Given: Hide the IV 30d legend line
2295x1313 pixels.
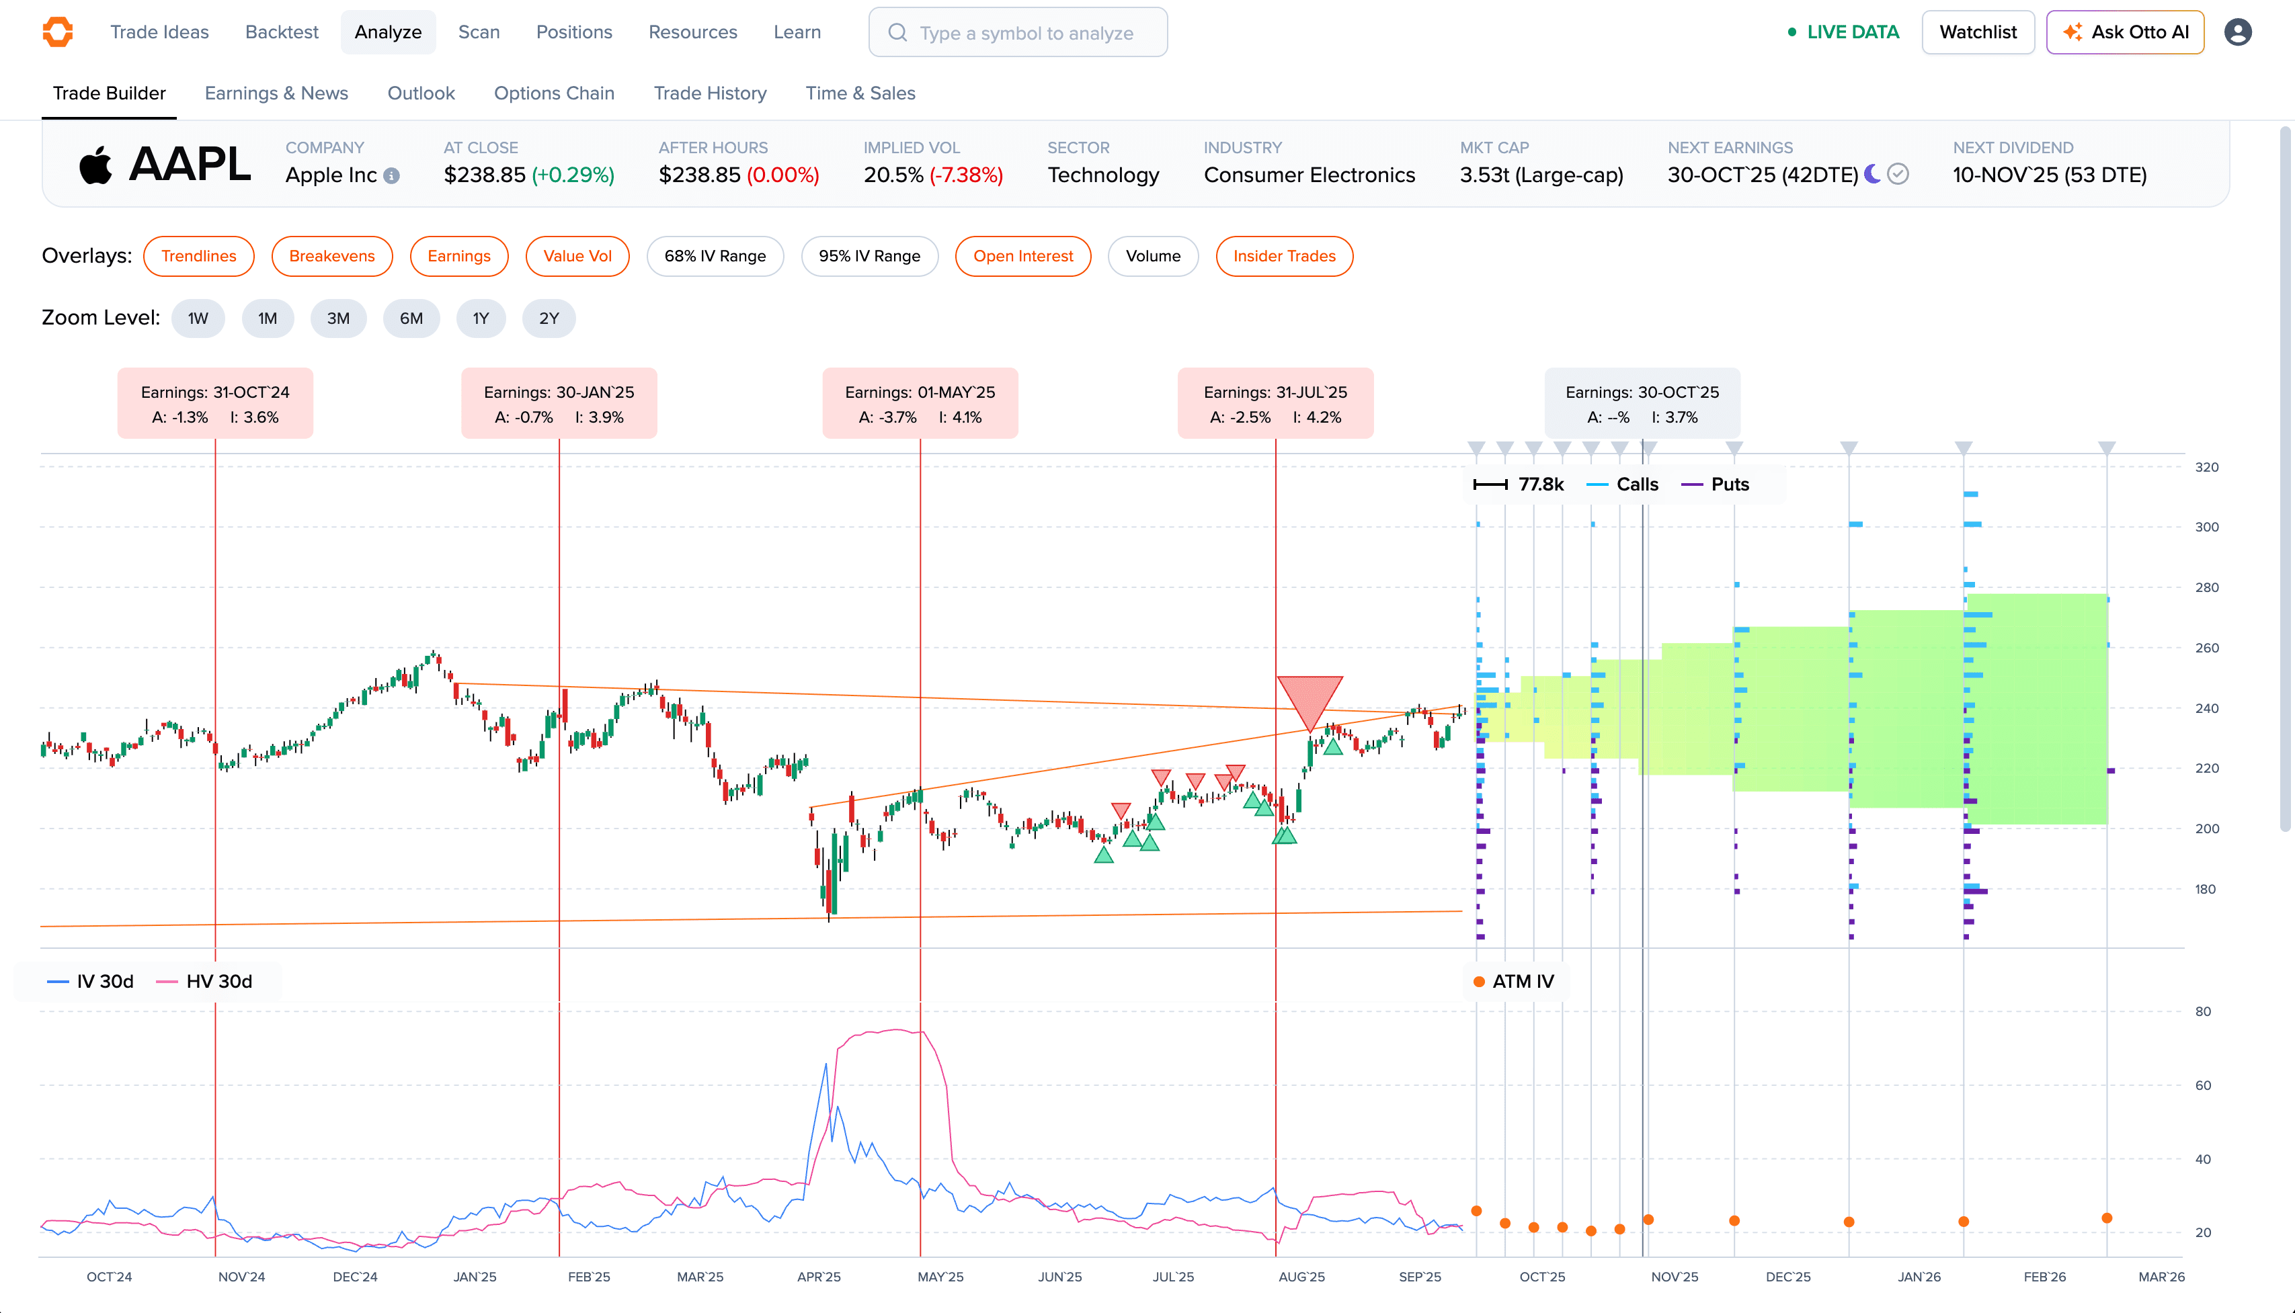Looking at the screenshot, I should [90, 981].
